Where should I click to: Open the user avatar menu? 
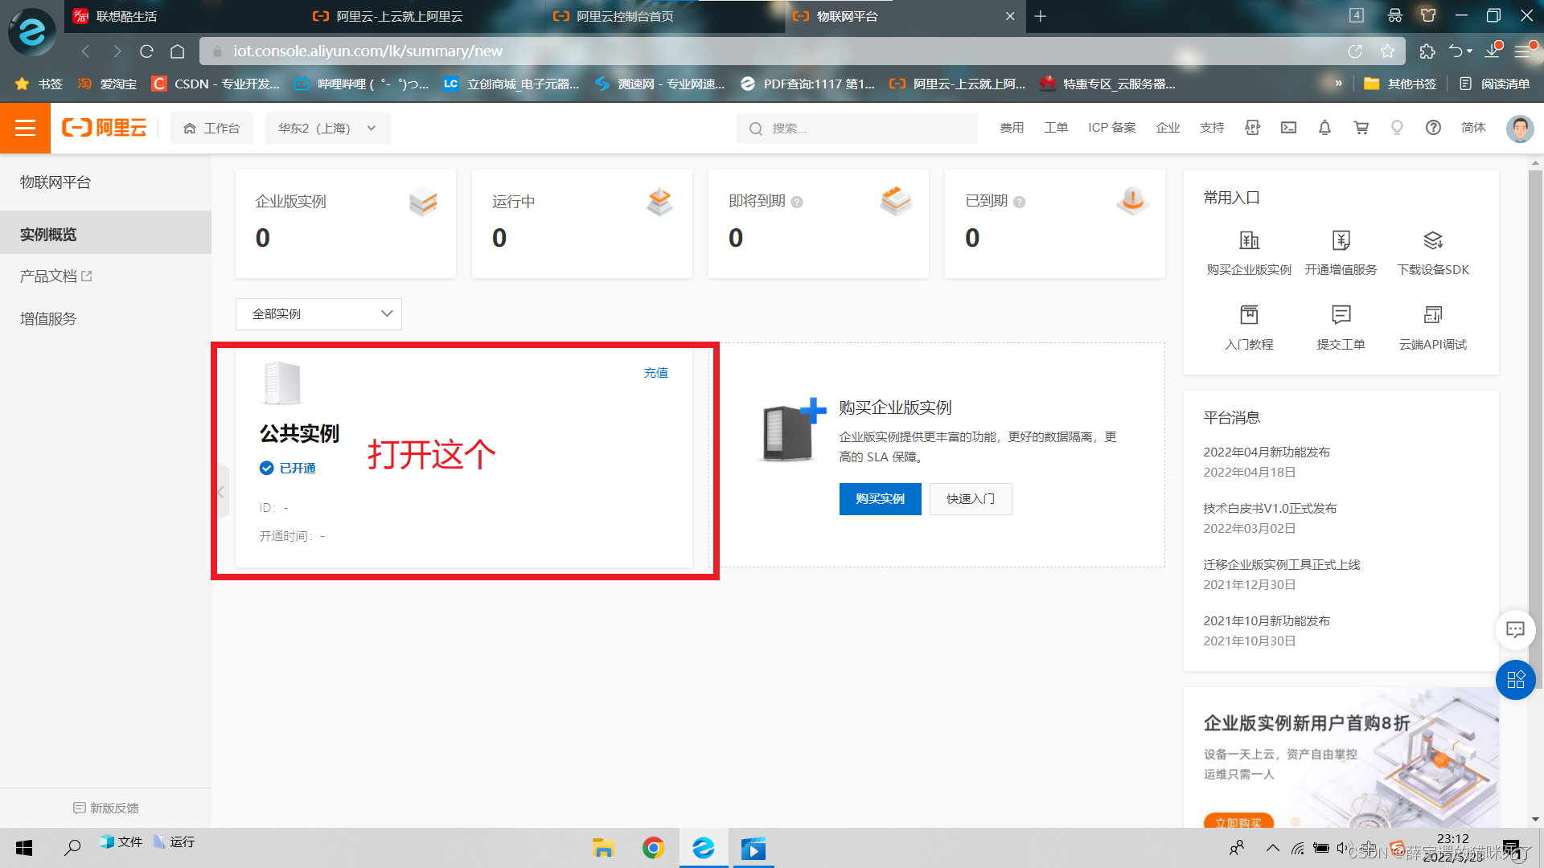[1520, 128]
